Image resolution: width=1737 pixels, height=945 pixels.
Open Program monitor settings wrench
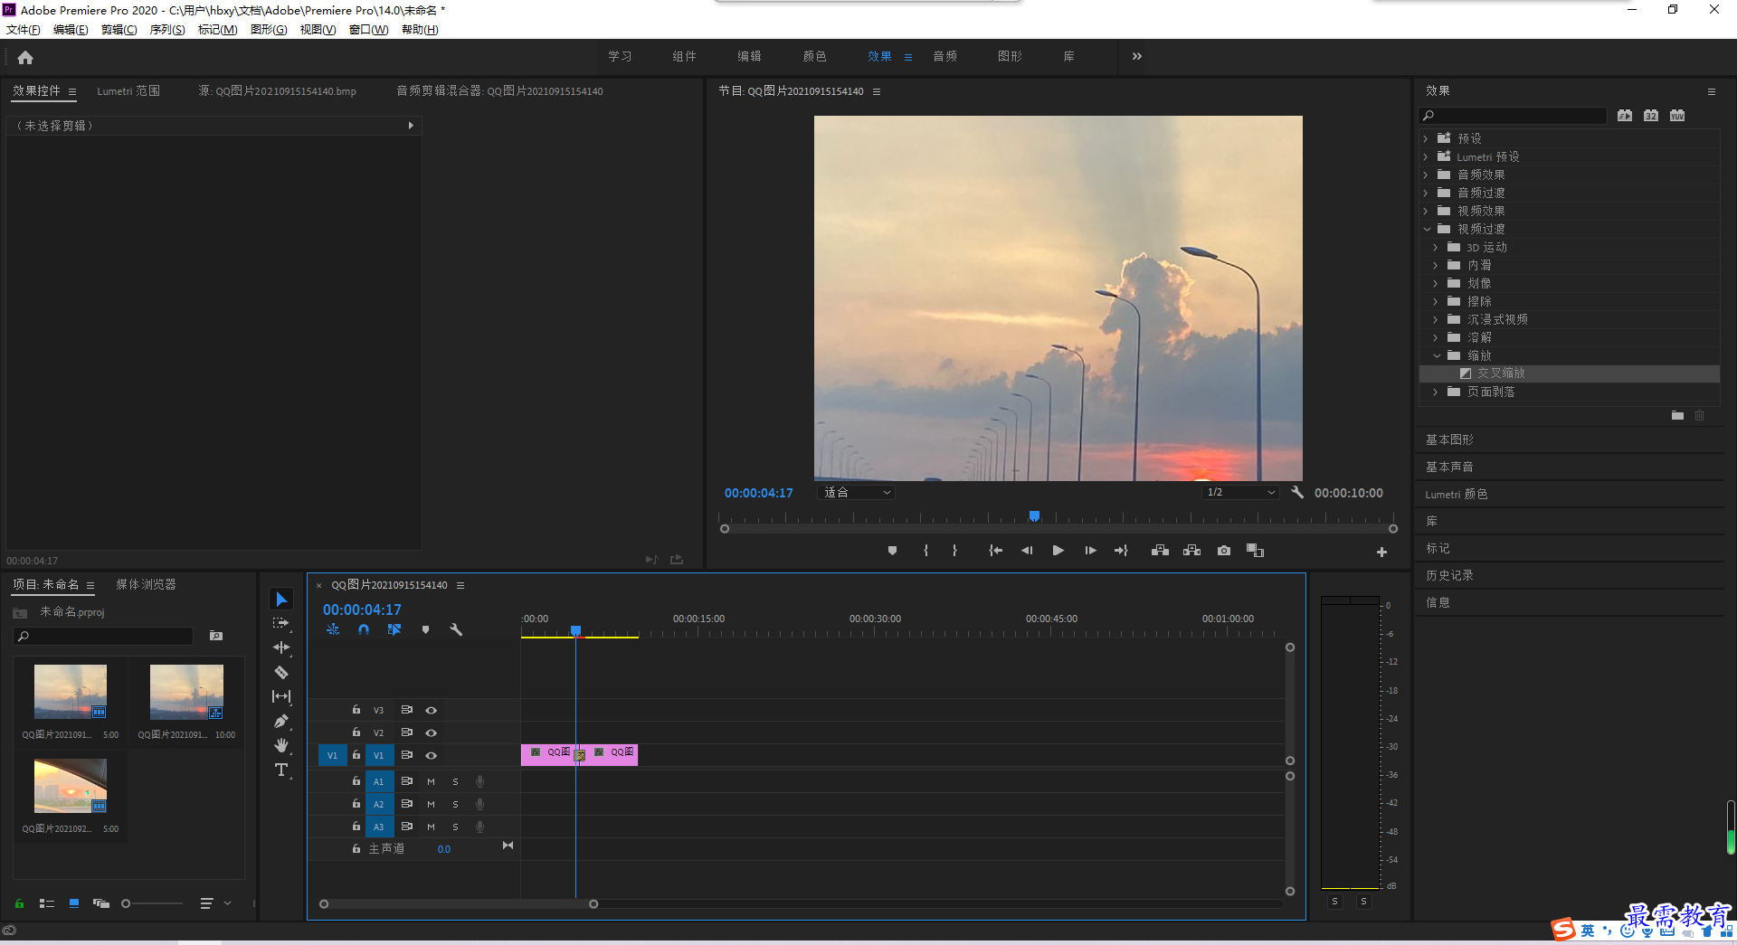[1297, 493]
